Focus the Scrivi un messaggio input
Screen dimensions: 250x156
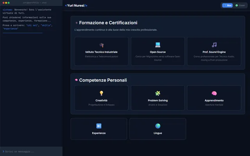pos(31,152)
